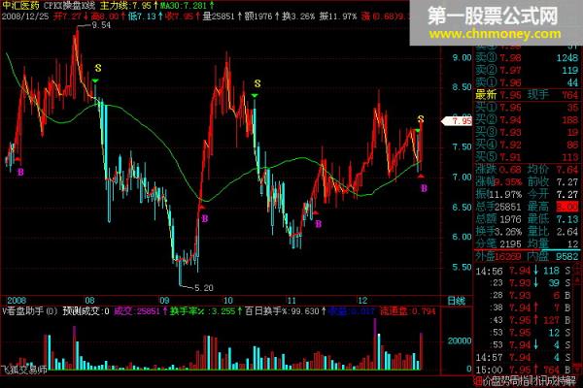Click the 换3.26% value in header
Viewport: 583px width, 388px height.
tap(298, 16)
